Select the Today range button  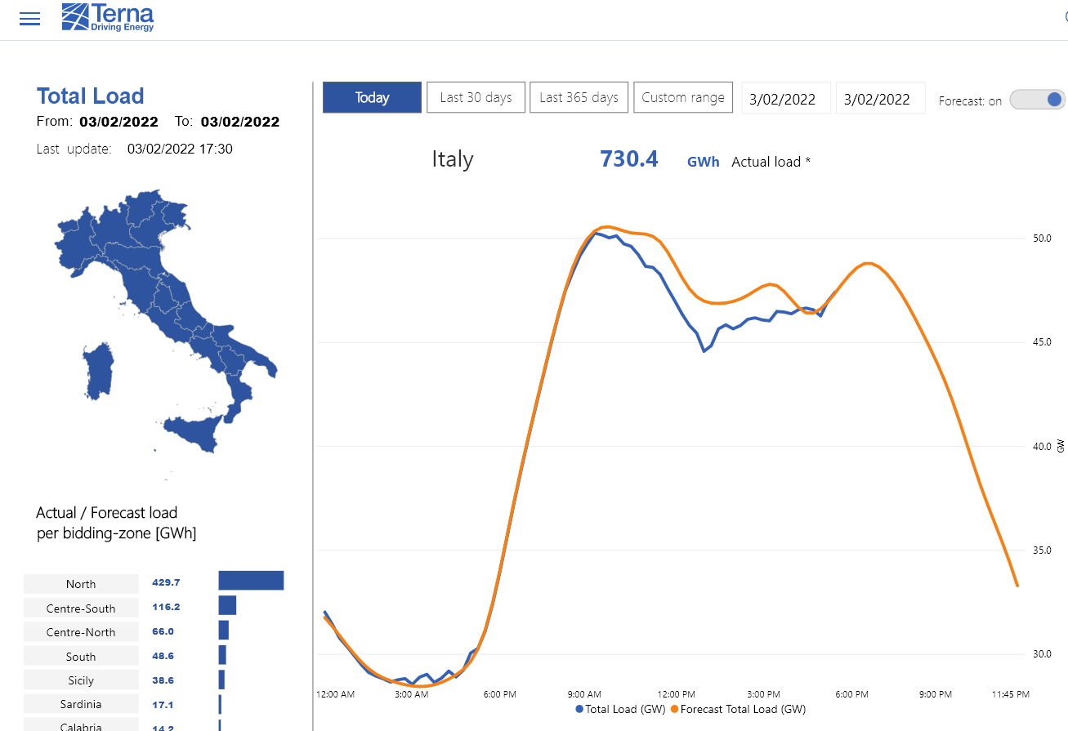tap(373, 97)
